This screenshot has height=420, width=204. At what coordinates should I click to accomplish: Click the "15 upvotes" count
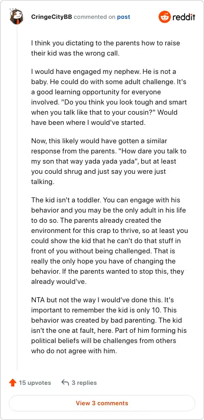tap(35, 383)
